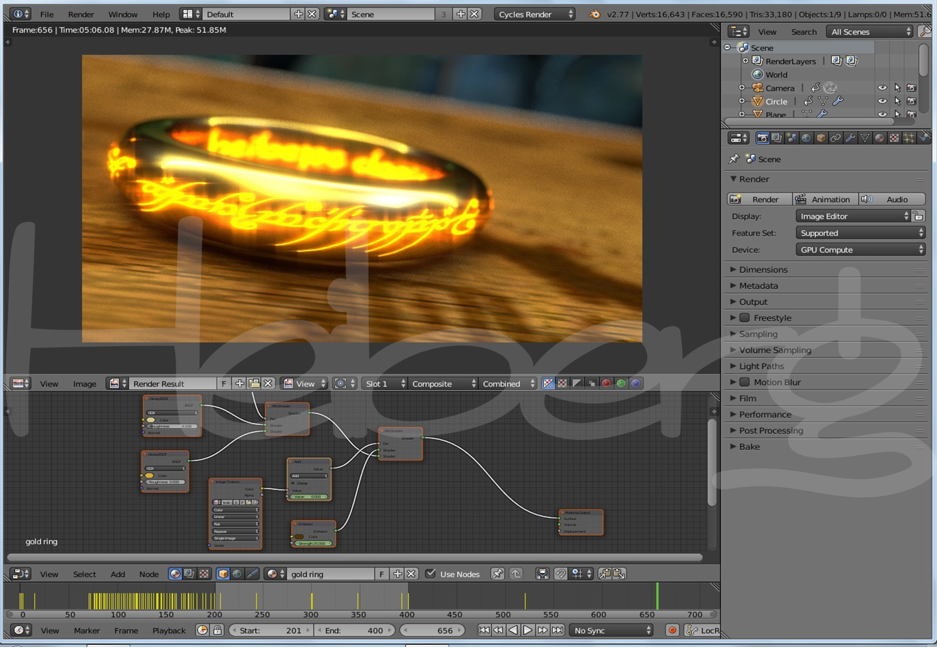937x648 pixels.
Task: Open the timeline Playback menu
Action: point(169,630)
